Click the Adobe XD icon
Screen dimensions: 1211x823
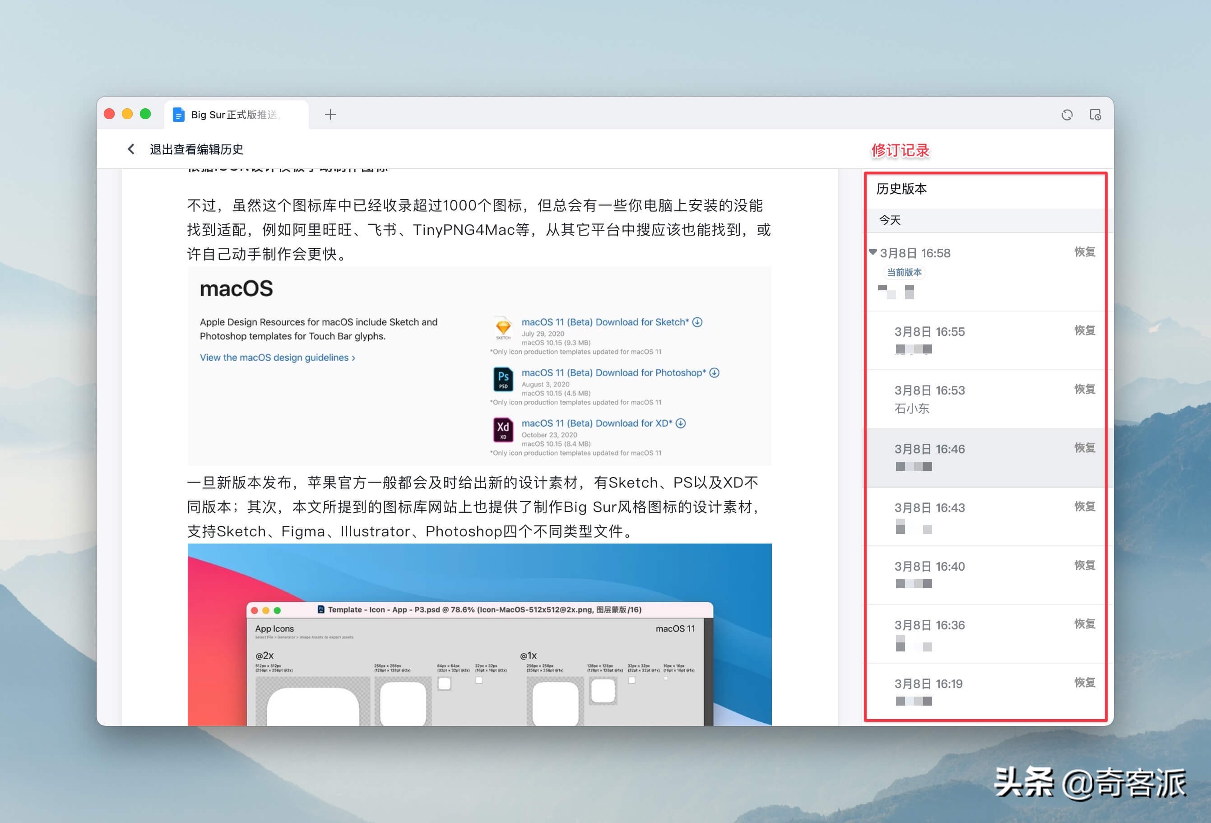[x=503, y=429]
